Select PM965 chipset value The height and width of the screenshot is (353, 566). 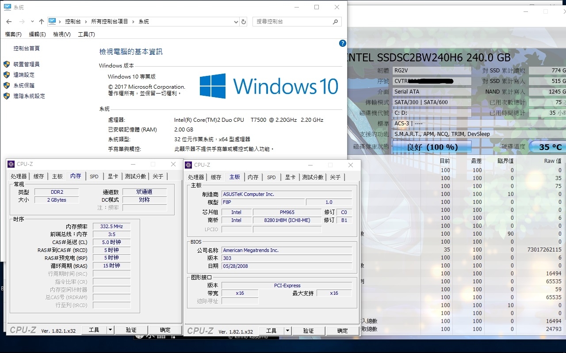tap(287, 212)
